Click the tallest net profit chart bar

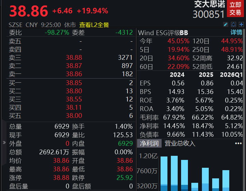174,173
